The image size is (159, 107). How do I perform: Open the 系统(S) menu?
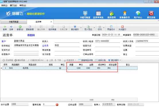[x=4, y=5]
